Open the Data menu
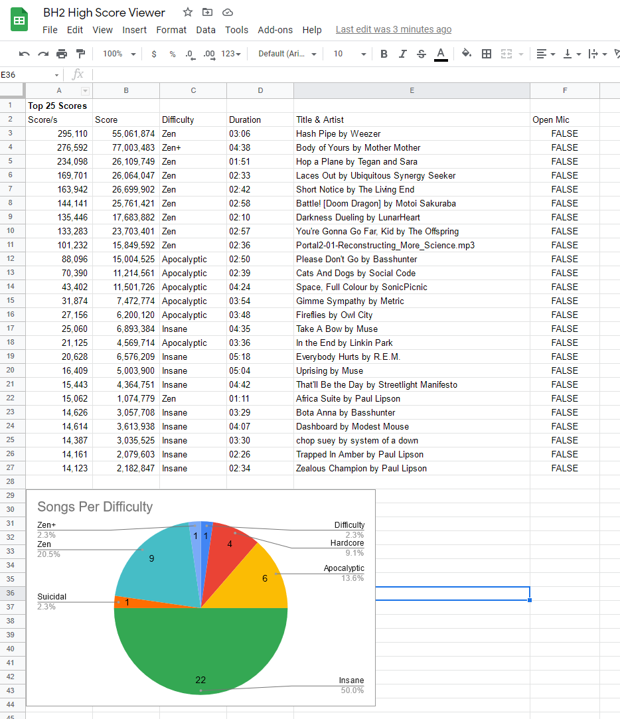Image resolution: width=620 pixels, height=719 pixels. [205, 30]
